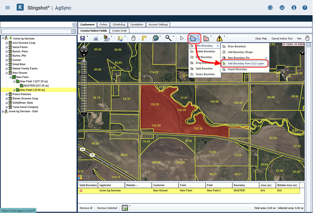Click the Remove All button
The image size is (313, 213).
click(86, 208)
